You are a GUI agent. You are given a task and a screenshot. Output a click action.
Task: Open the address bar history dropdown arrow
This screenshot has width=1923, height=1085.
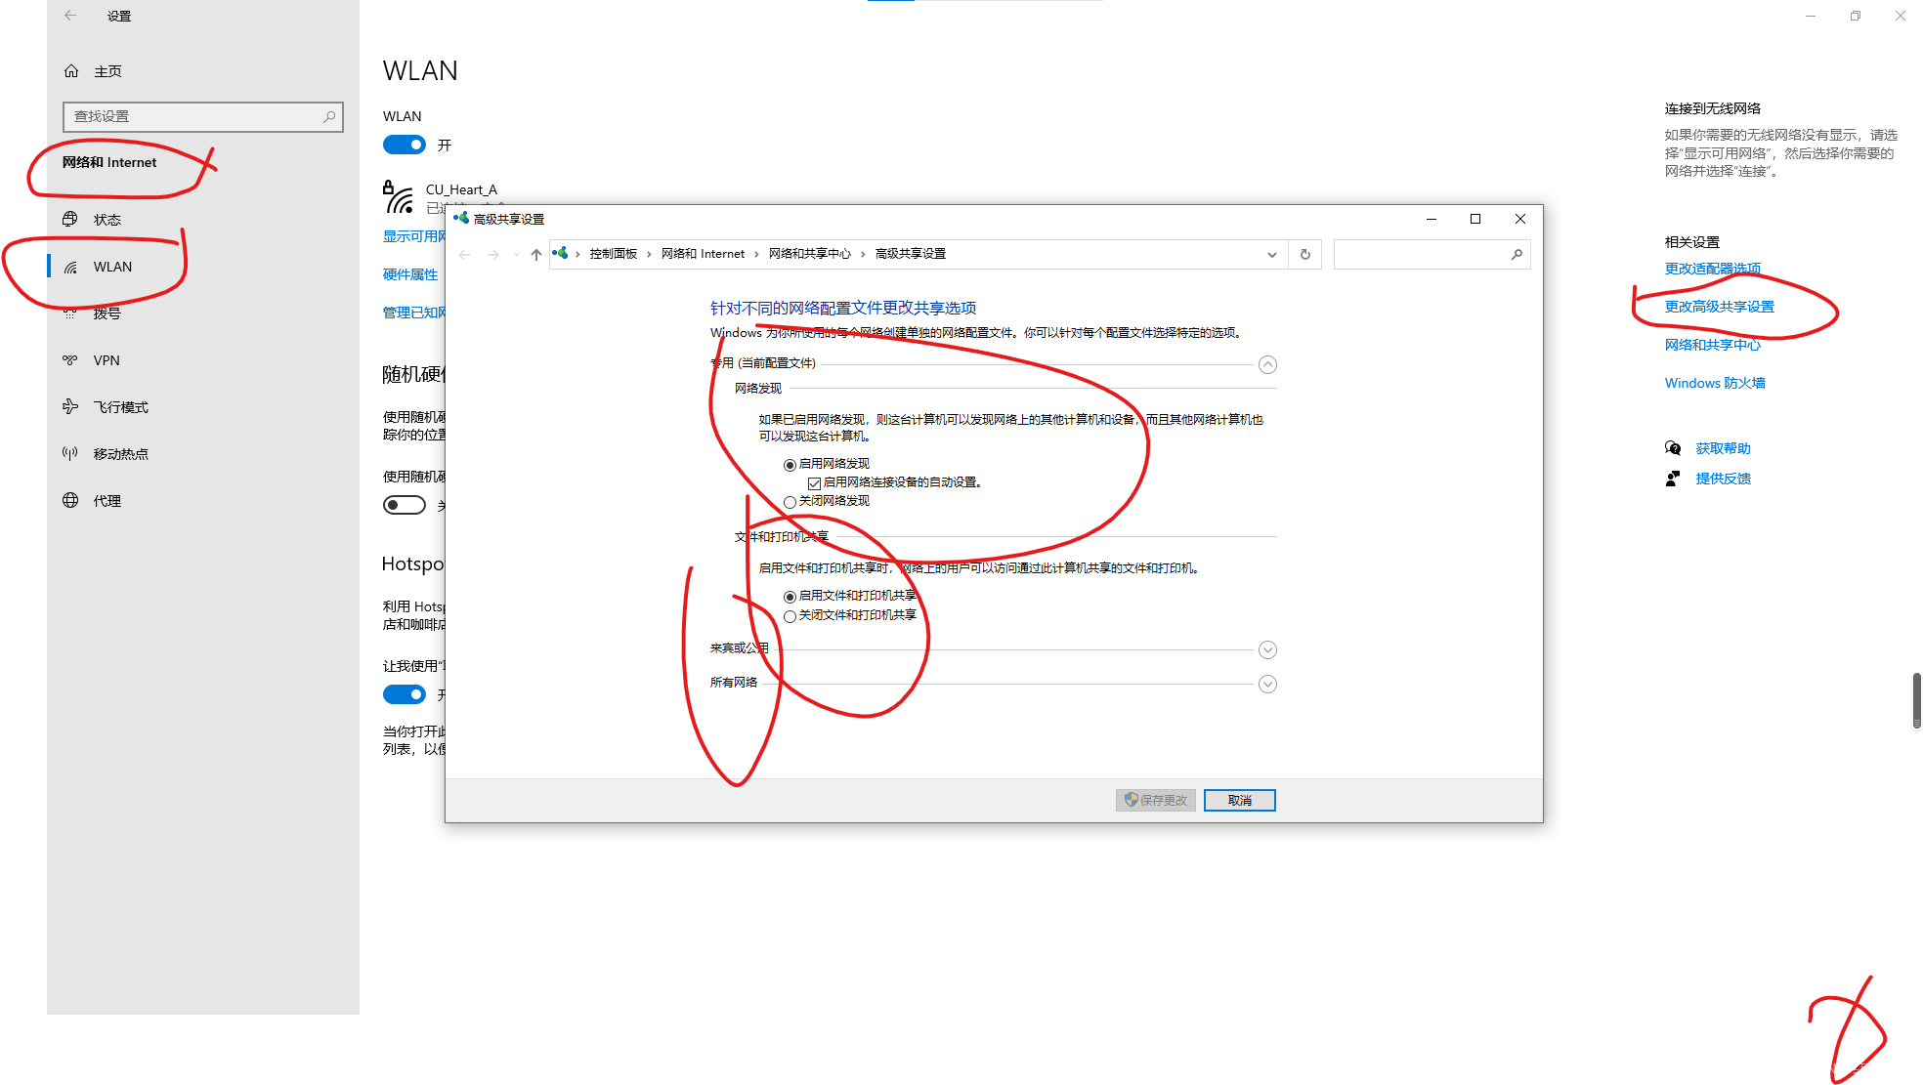click(x=1271, y=254)
